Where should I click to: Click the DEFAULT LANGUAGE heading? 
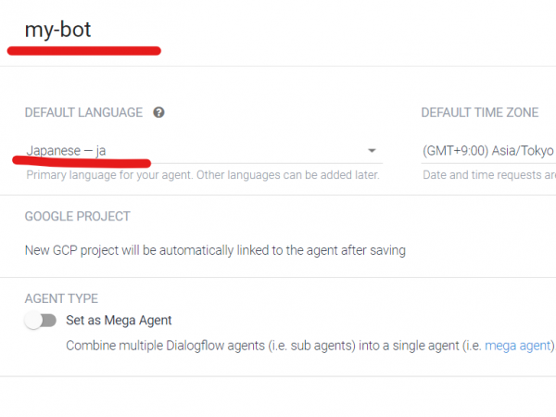(83, 112)
